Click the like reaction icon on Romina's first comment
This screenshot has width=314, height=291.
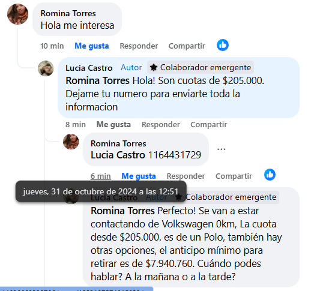223,45
